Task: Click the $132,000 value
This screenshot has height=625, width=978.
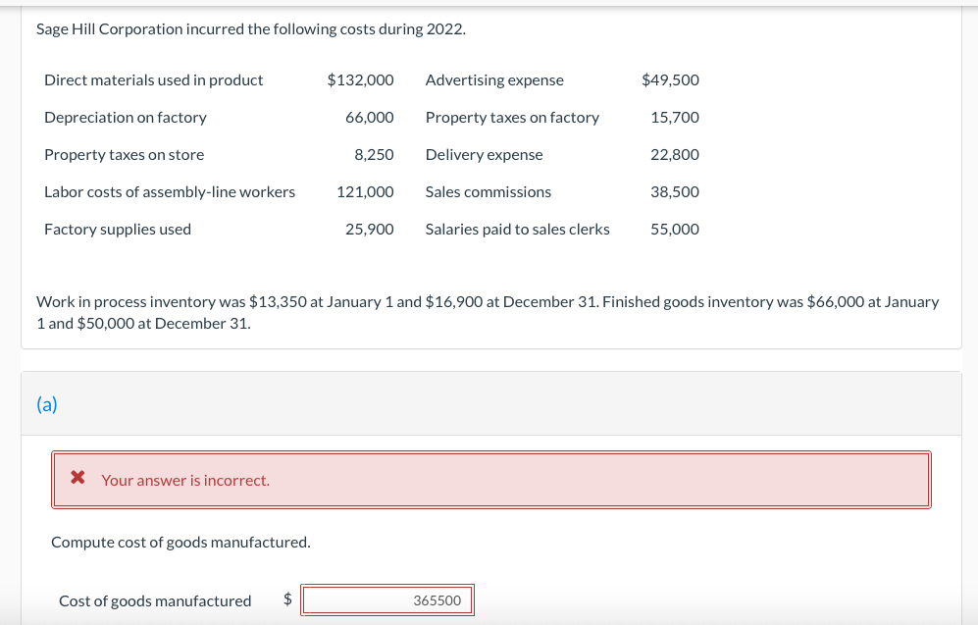Action: pos(361,79)
